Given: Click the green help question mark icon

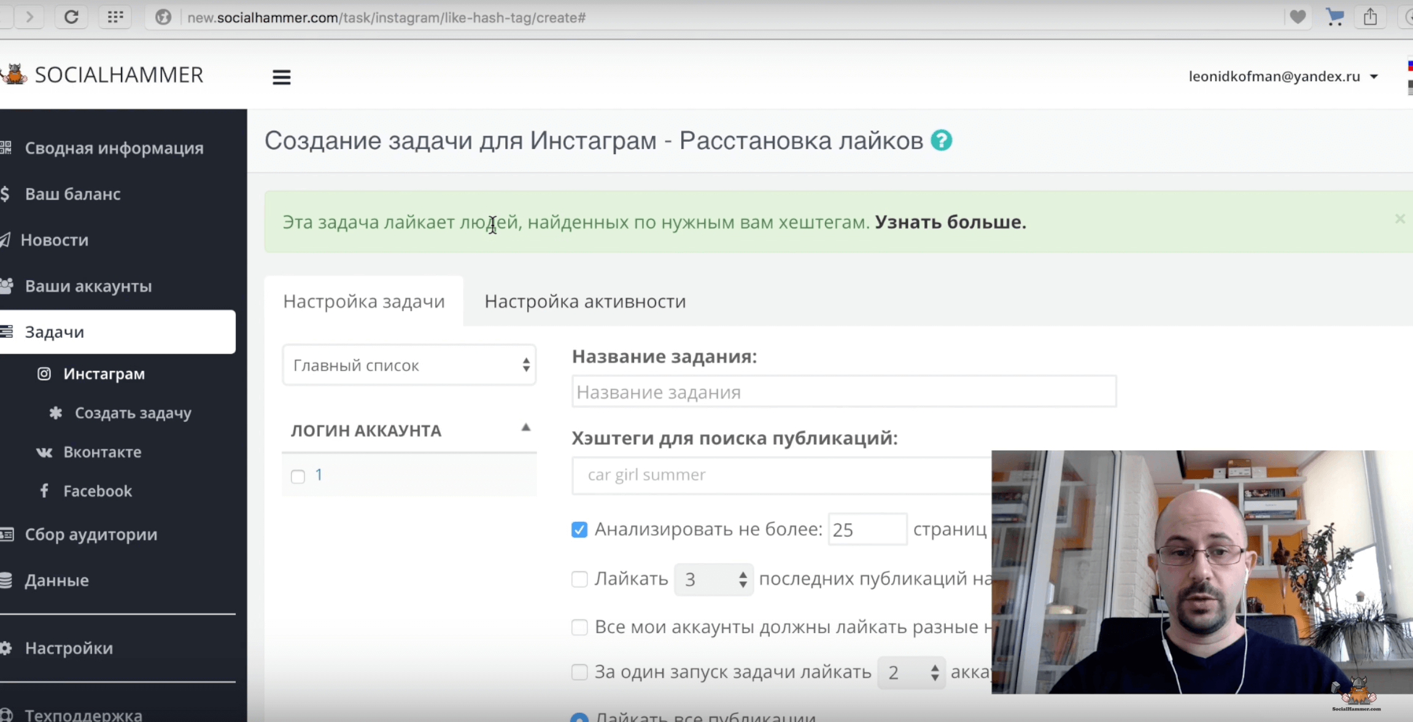Looking at the screenshot, I should 941,141.
